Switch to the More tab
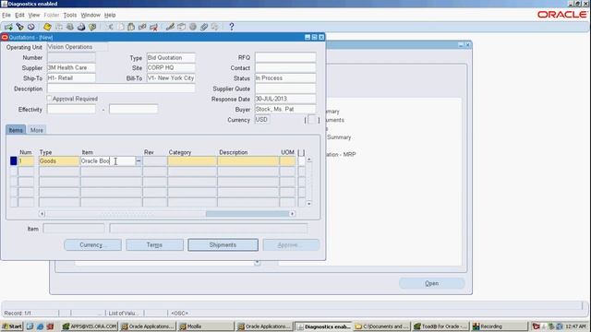 [37, 130]
